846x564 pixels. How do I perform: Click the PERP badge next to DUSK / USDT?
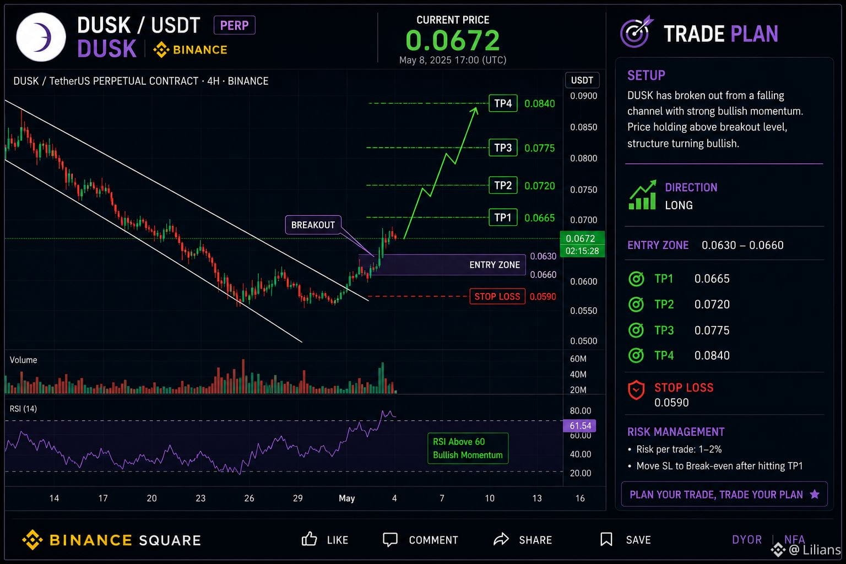[x=234, y=25]
